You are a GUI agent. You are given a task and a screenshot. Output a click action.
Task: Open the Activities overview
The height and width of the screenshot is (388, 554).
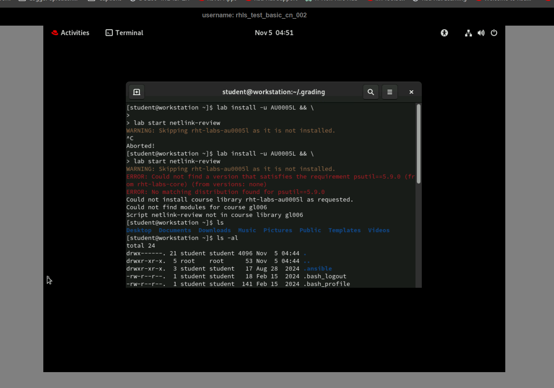[75, 33]
